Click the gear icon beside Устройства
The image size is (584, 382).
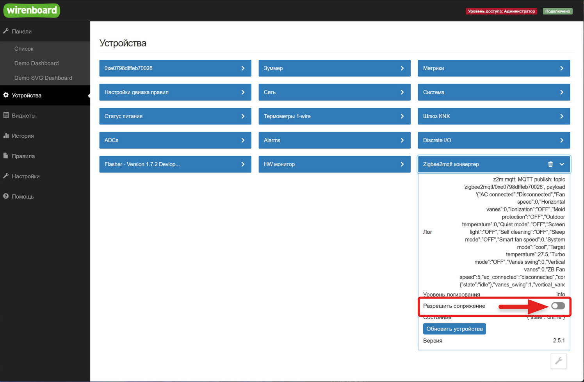click(6, 95)
